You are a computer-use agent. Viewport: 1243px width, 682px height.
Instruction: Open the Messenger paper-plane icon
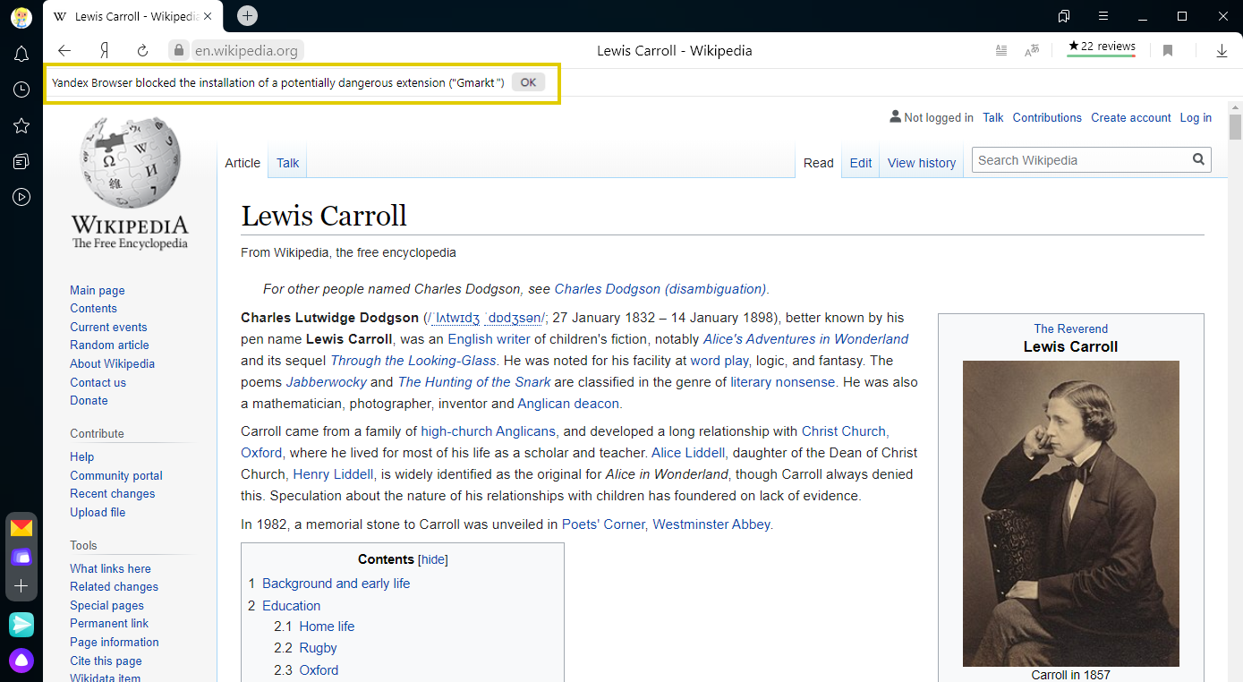point(21,625)
